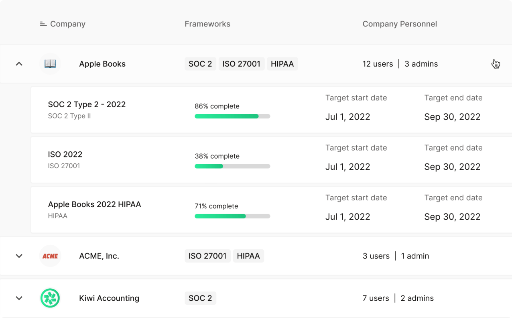512x318 pixels.
Task: Click the SOC 2 tag on Kiwi Accounting
Action: pos(200,298)
